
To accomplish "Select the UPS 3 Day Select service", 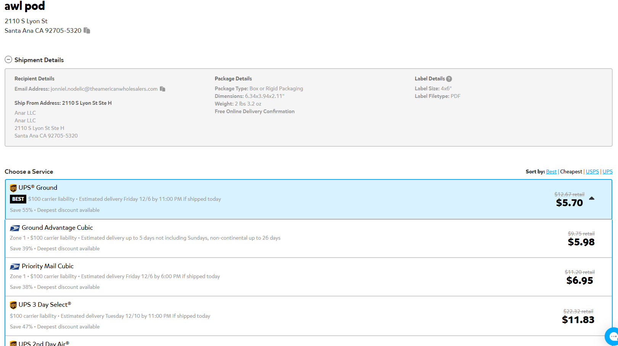I will (x=309, y=316).
